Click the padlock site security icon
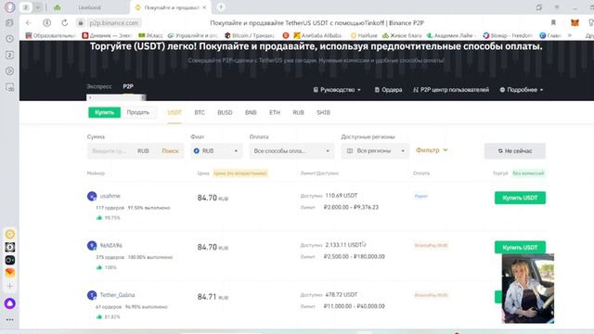 pyautogui.click(x=81, y=23)
